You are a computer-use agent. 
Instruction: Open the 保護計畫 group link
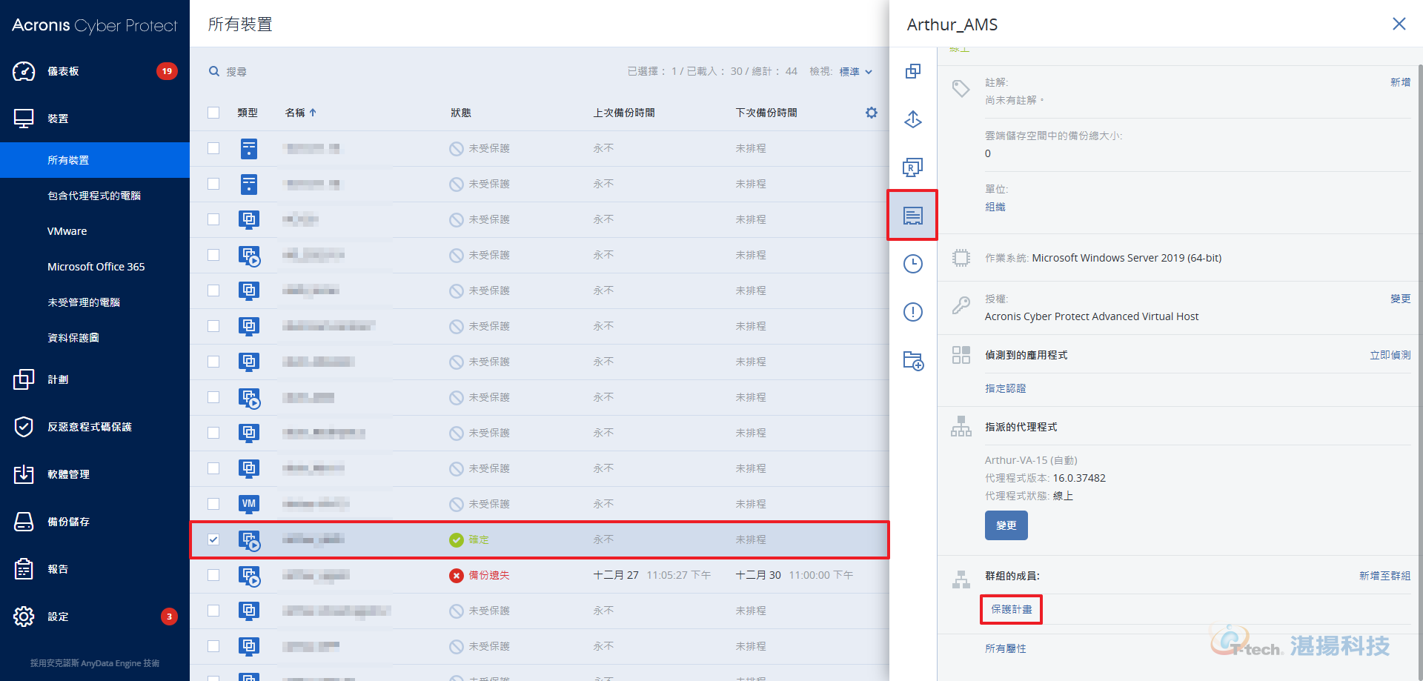click(x=1011, y=609)
